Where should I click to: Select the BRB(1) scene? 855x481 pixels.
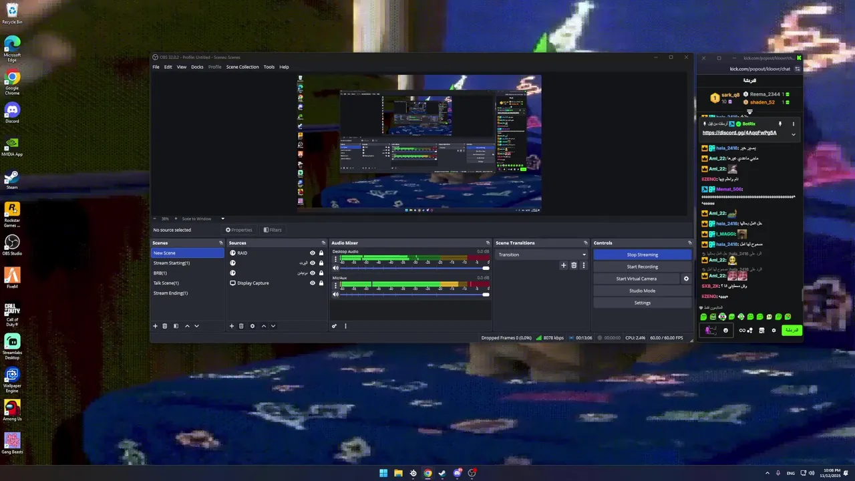[x=188, y=273]
